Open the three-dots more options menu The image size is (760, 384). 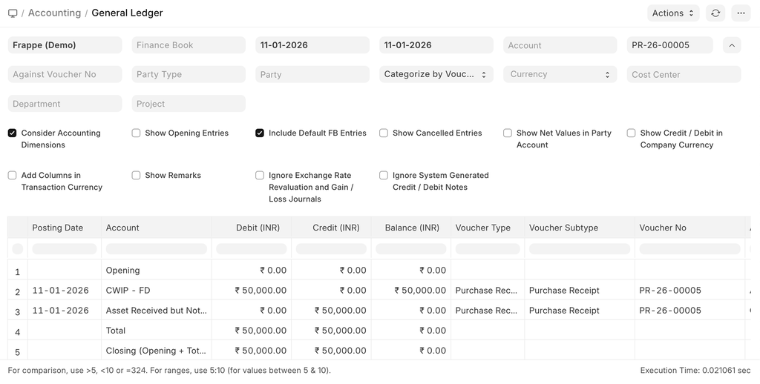741,13
